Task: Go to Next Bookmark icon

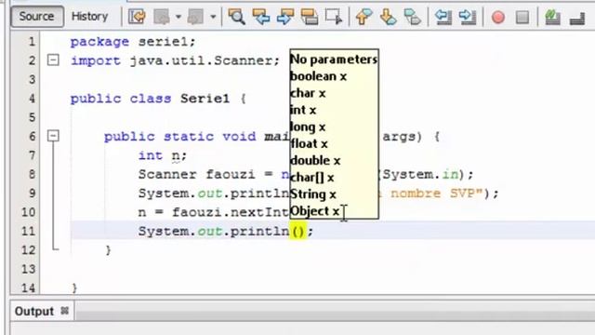Action: pyautogui.click(x=389, y=17)
